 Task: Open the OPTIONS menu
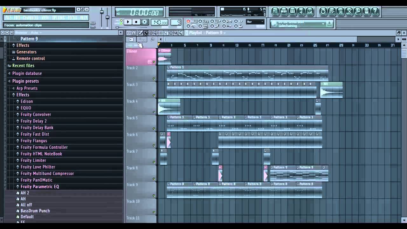click(x=58, y=17)
